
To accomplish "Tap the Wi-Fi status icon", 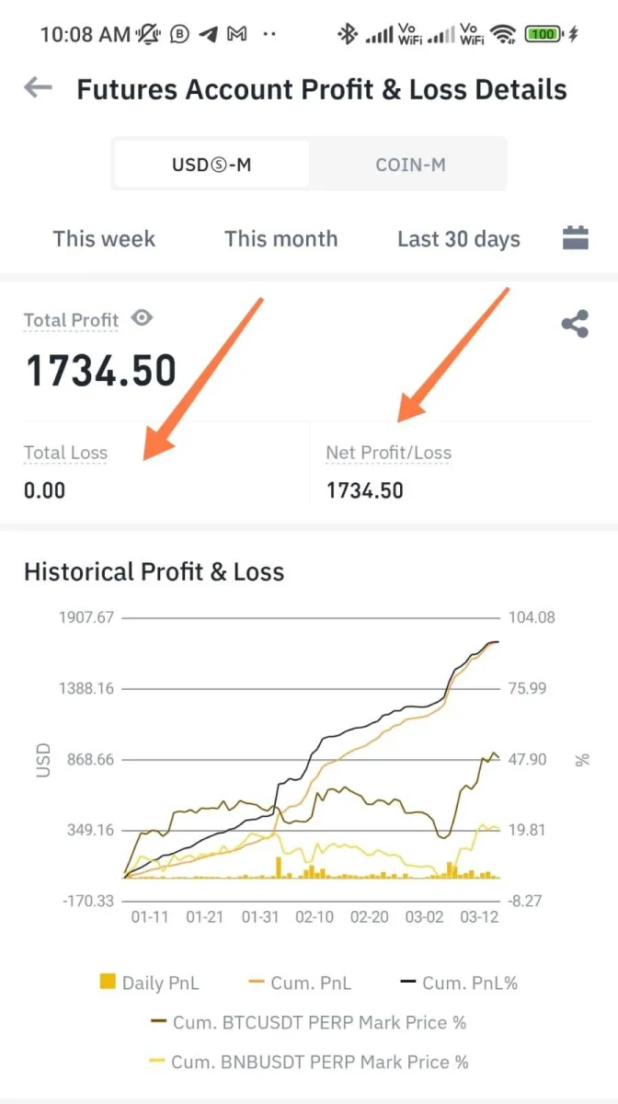I will click(x=503, y=35).
